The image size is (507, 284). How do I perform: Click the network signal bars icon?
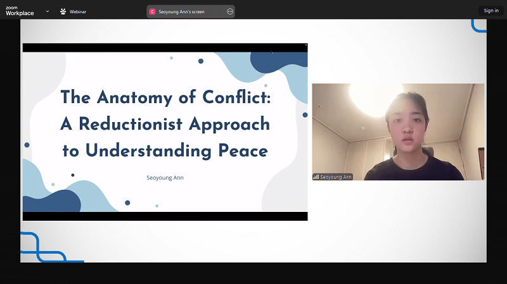316,177
